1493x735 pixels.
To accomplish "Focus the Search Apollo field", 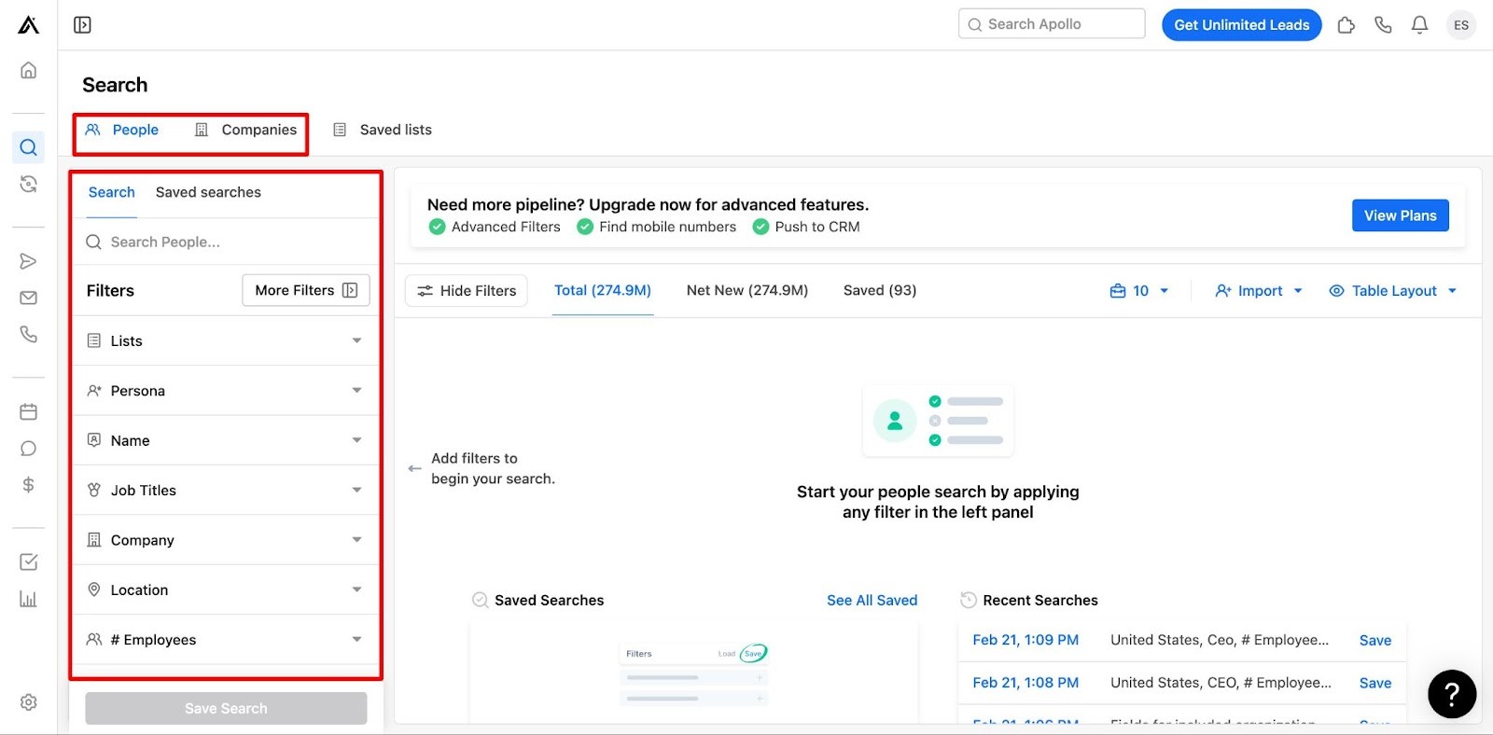I will (x=1052, y=24).
